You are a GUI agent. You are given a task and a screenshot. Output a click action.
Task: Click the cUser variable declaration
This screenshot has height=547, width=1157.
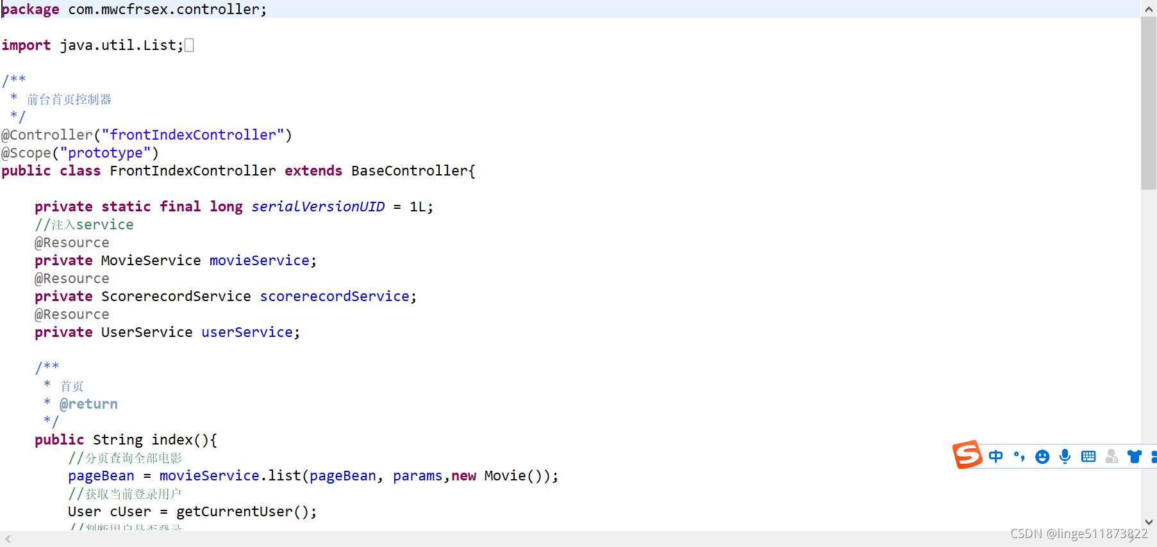click(x=130, y=512)
